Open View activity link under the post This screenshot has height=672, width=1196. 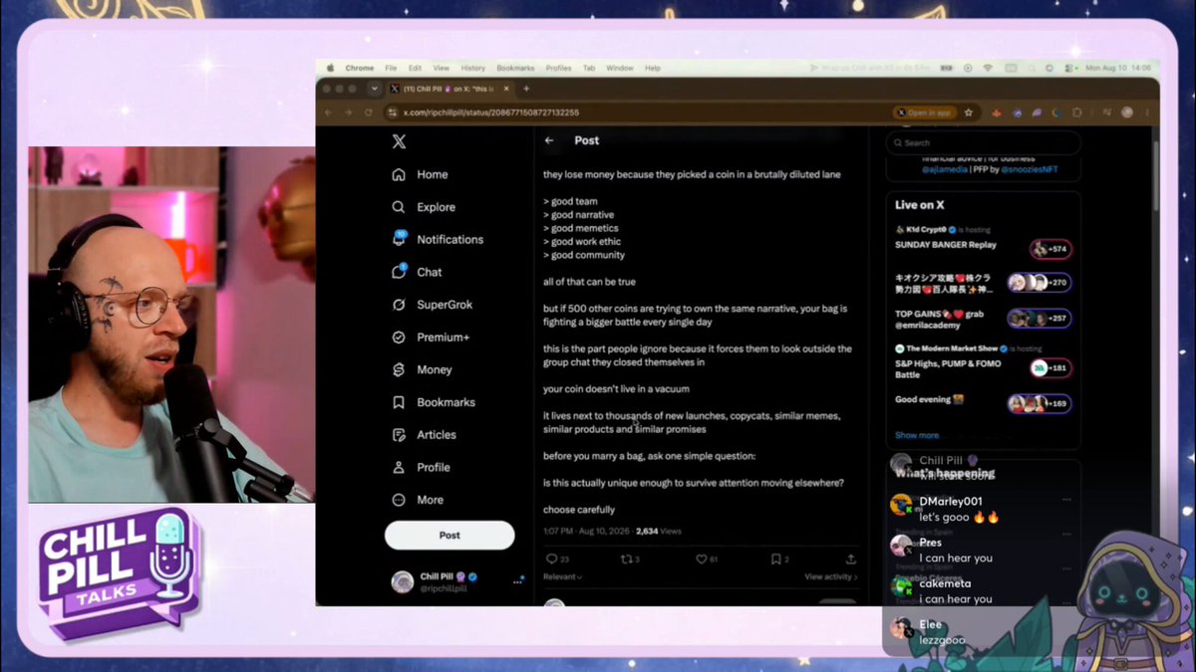(x=831, y=576)
